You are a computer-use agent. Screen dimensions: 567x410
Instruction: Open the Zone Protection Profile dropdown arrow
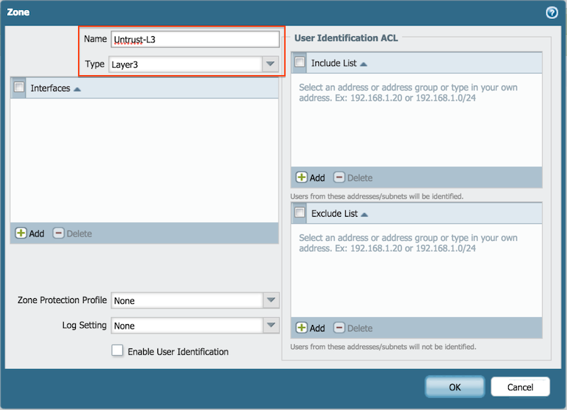coord(271,300)
